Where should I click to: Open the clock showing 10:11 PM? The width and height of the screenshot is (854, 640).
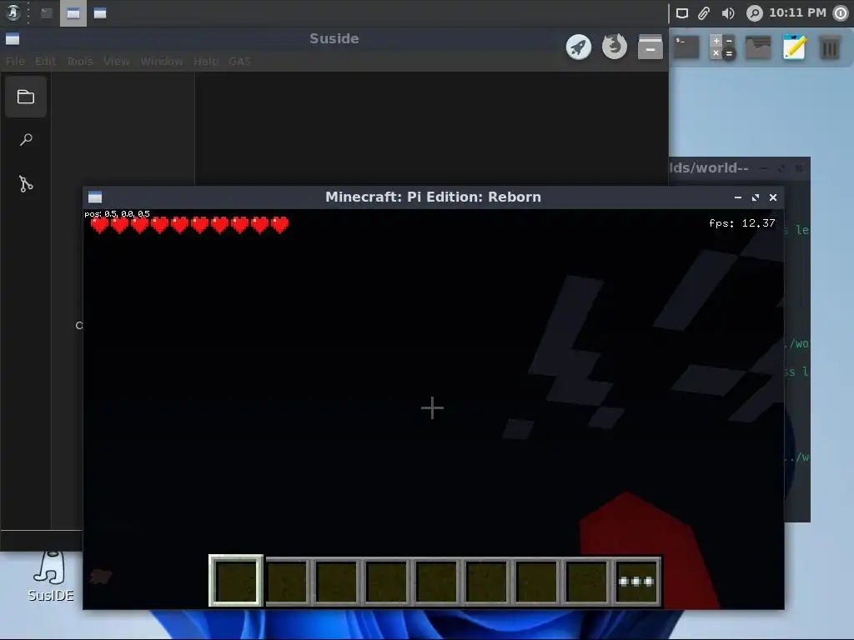797,12
